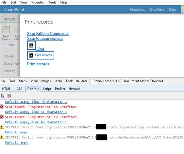Change Browser Mode: IE10

(107, 81)
